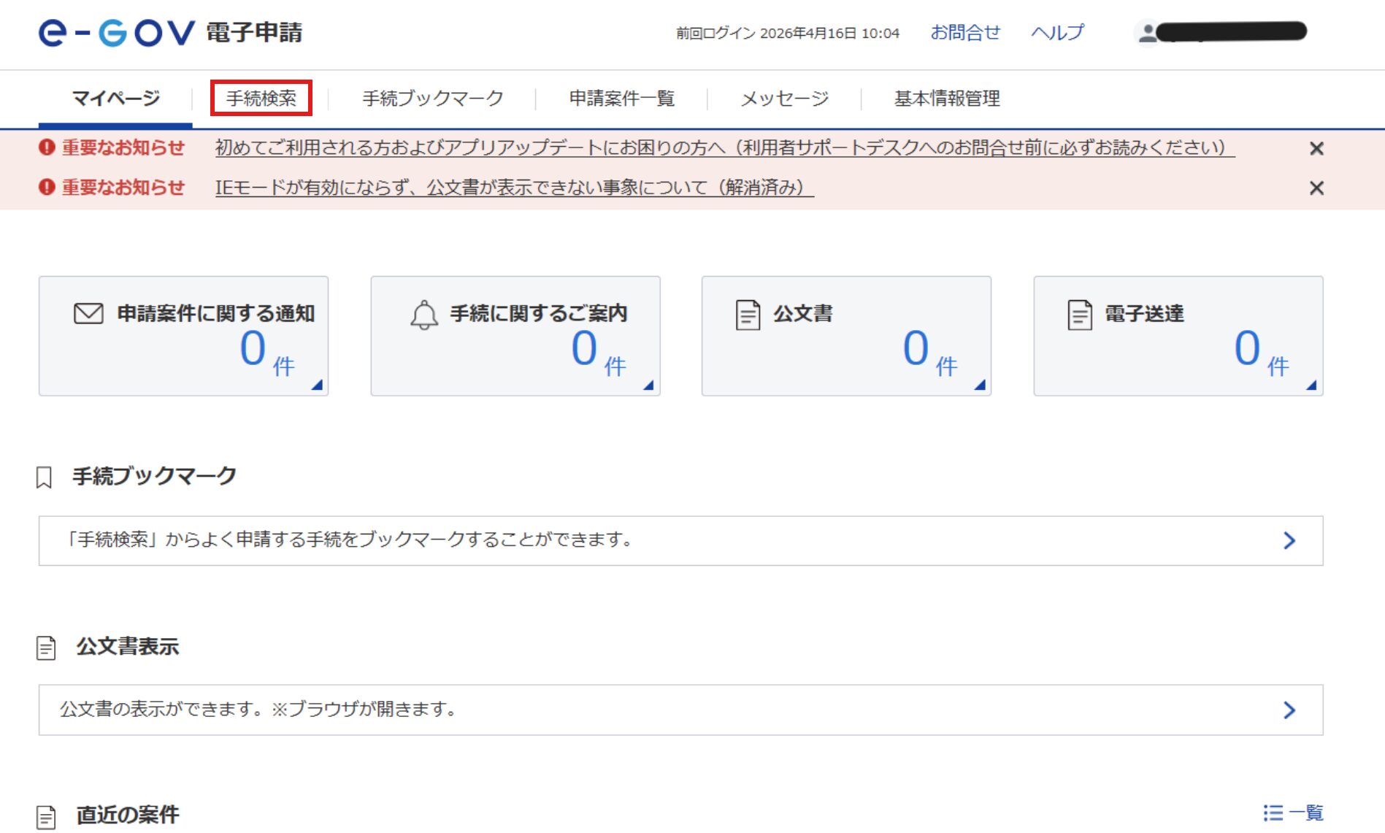Click the list icon link 一覧

pos(1293,813)
